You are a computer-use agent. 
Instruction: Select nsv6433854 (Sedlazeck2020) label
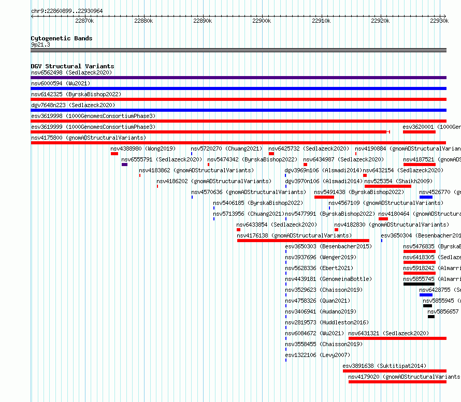tap(277, 225)
